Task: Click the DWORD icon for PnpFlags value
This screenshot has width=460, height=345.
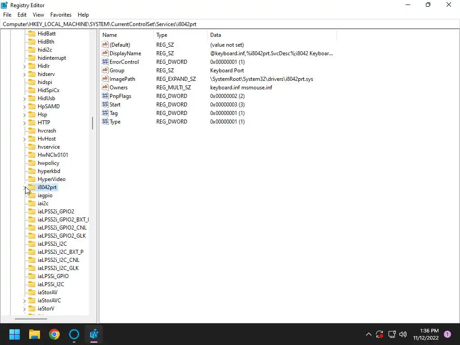Action: pyautogui.click(x=105, y=96)
